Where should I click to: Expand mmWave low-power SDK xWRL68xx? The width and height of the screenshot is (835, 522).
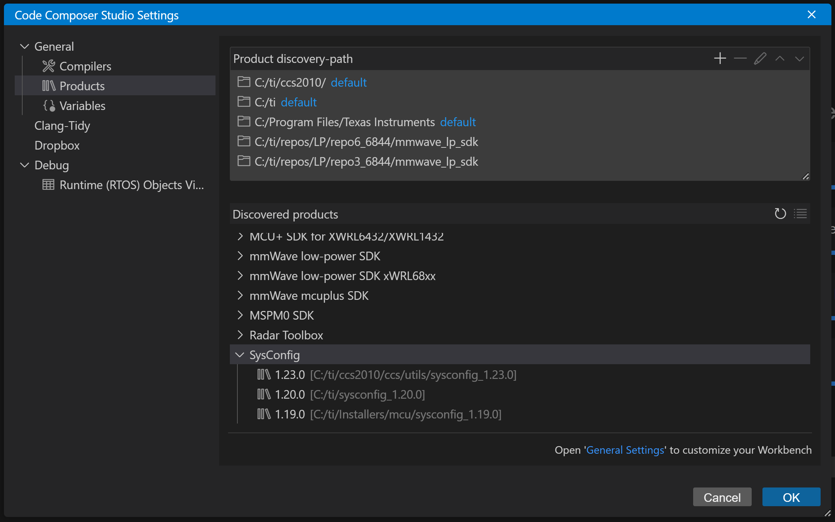[240, 276]
